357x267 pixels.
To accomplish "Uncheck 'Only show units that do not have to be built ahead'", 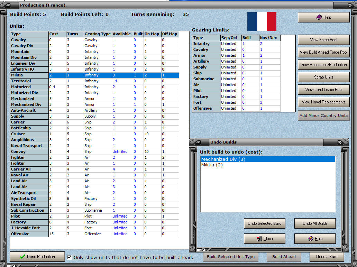I will pyautogui.click(x=70, y=257).
